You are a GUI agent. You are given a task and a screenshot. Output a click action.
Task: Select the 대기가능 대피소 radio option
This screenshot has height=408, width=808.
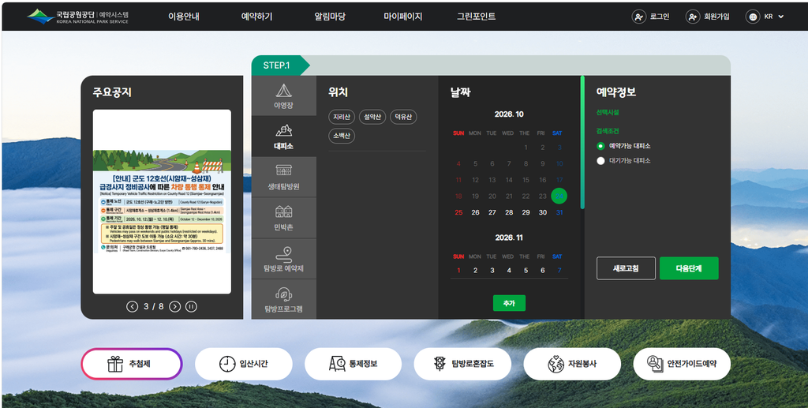pos(600,161)
